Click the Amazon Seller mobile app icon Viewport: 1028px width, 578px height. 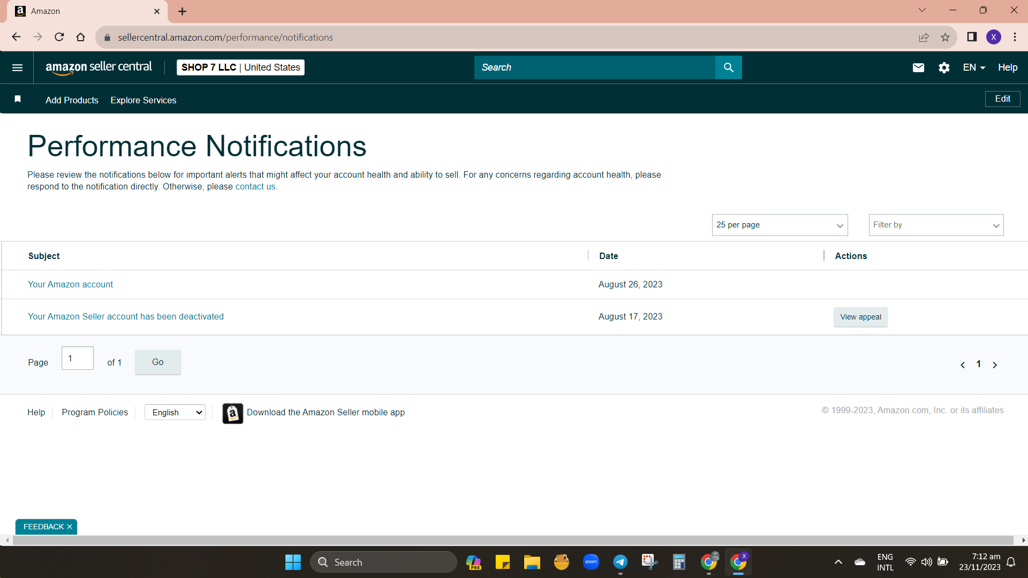point(233,413)
